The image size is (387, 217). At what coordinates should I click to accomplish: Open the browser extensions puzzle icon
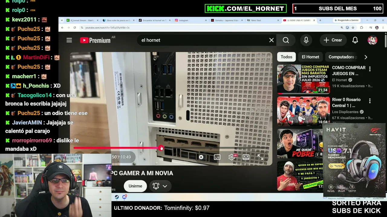coord(362,27)
